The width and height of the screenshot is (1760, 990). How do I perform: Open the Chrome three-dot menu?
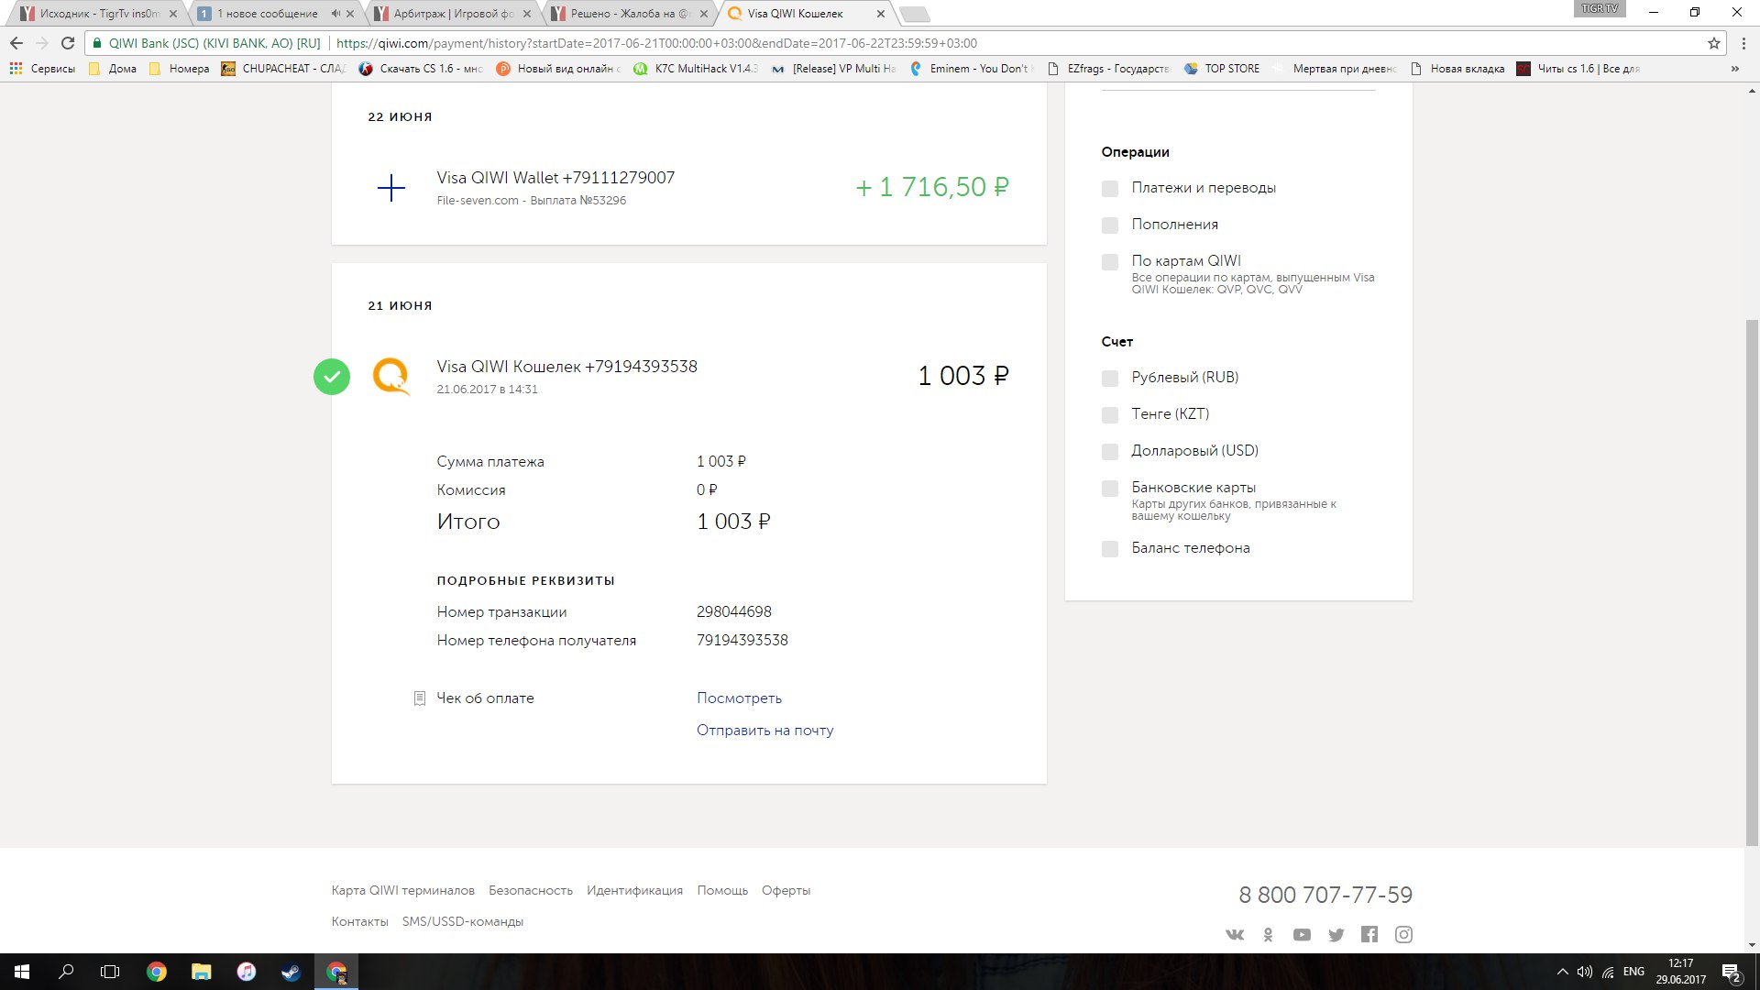click(x=1743, y=43)
